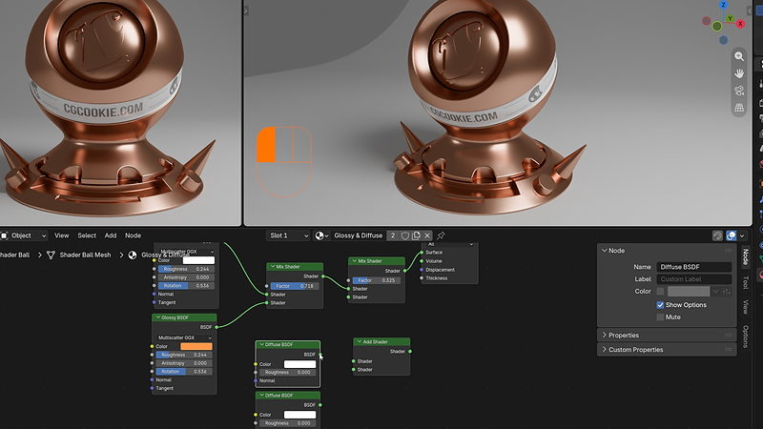Screen dimensions: 763x429
Task: Open the Slot 1 dropdown
Action: tap(288, 235)
